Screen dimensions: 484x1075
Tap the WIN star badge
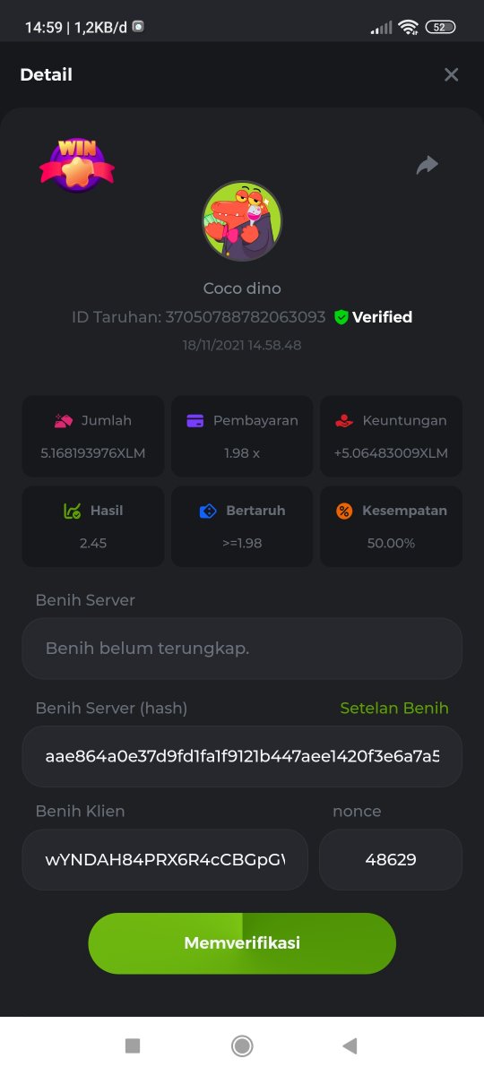(x=77, y=165)
